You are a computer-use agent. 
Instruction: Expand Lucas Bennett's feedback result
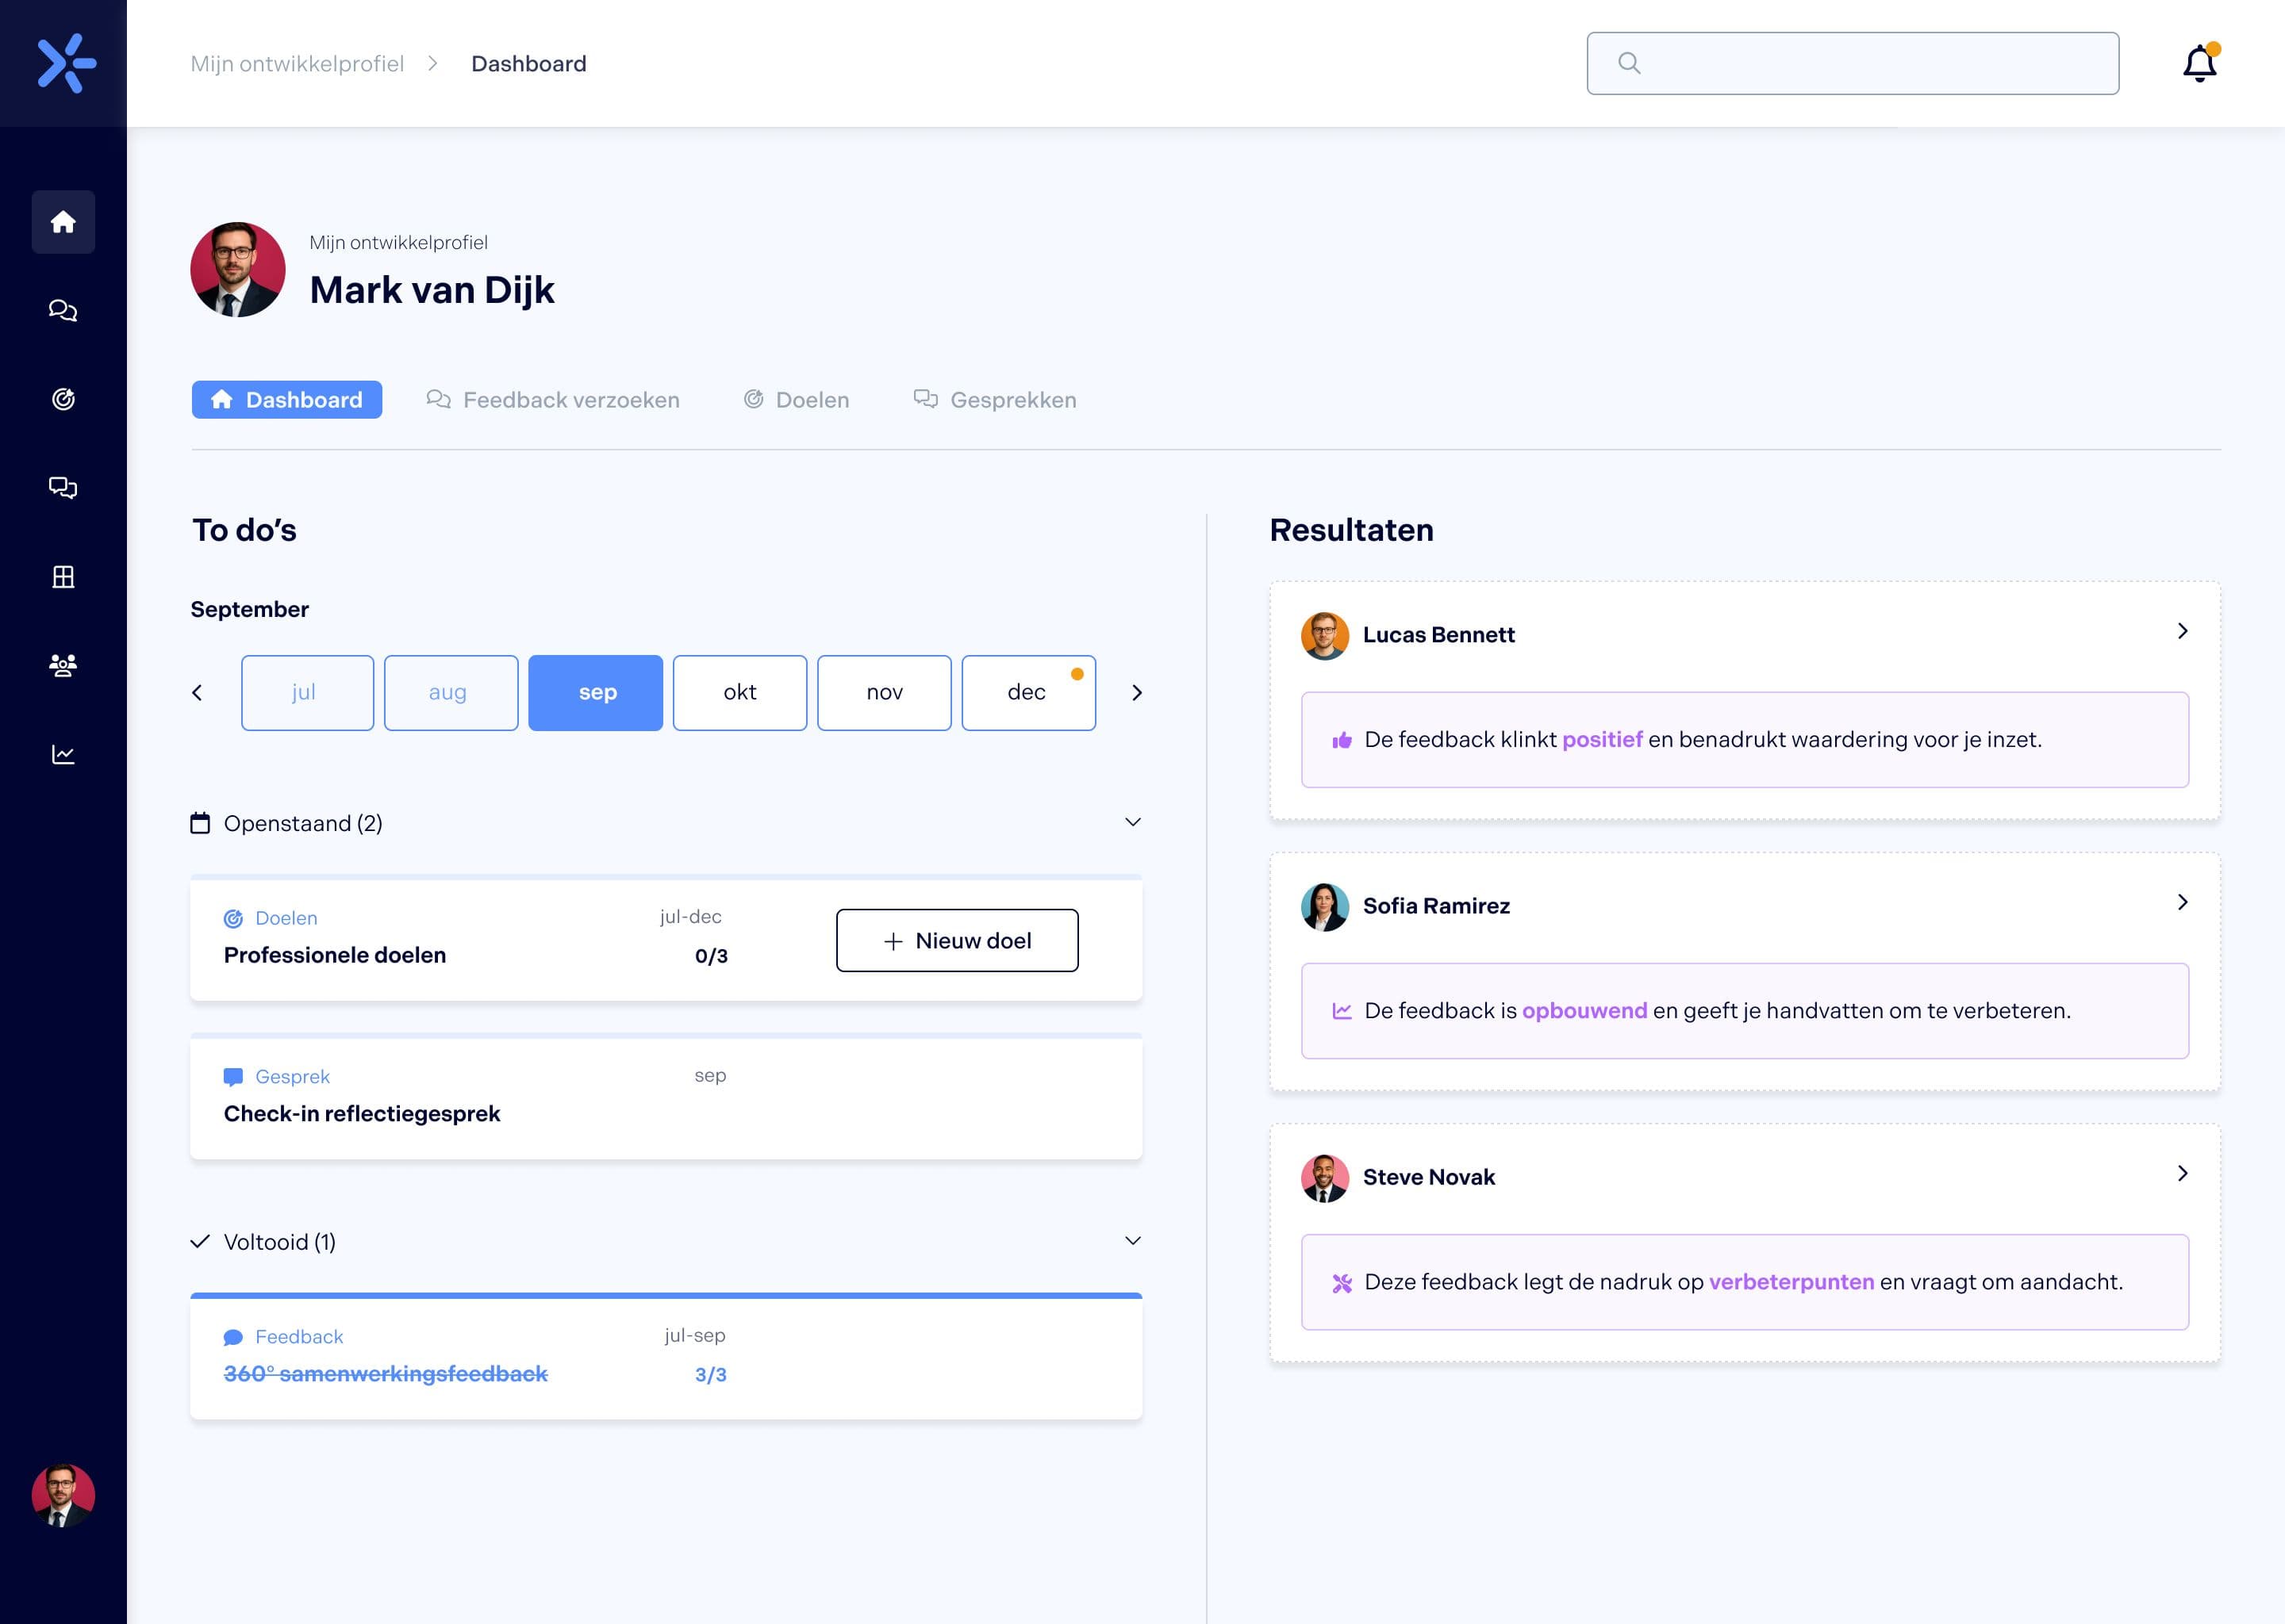click(2182, 631)
